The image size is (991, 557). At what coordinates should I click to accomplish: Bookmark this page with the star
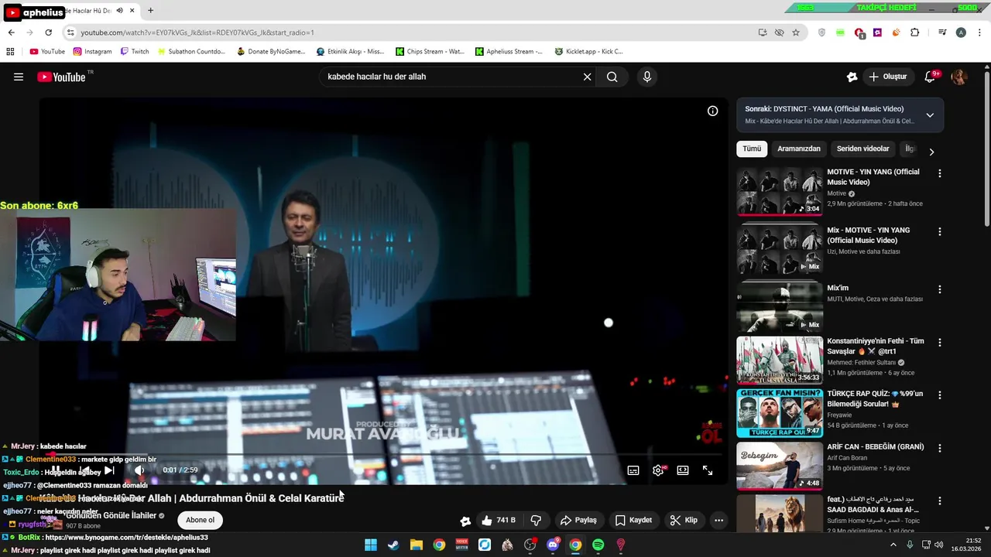795,32
